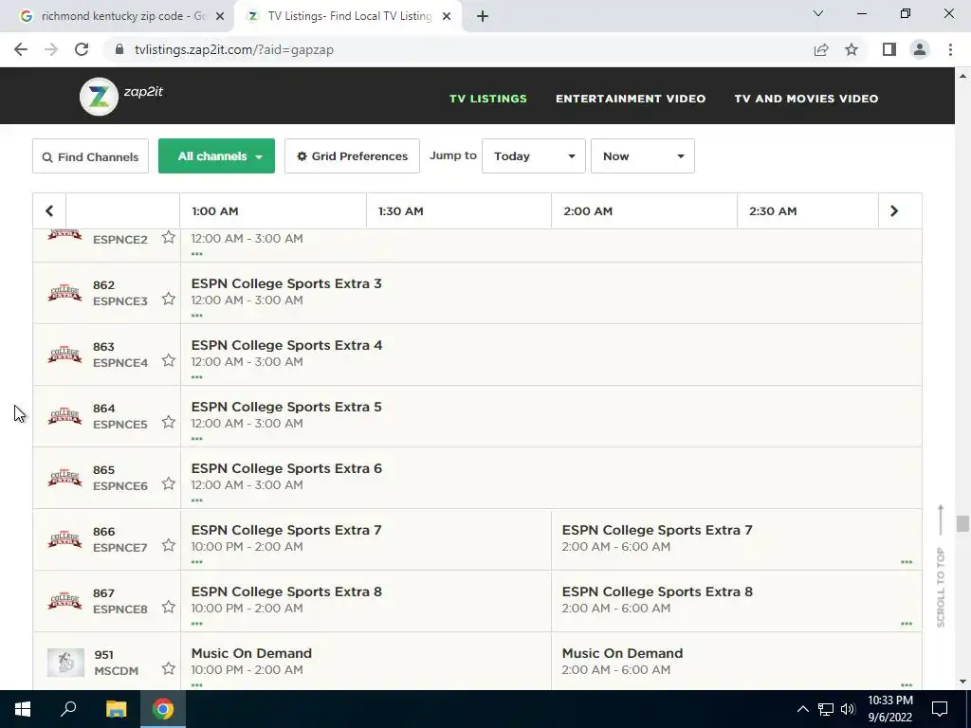Expand dots for 2:00 AM Extra 7 program
The height and width of the screenshot is (728, 971).
pyautogui.click(x=907, y=562)
